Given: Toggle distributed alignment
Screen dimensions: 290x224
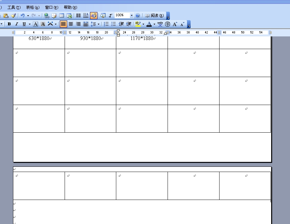Looking at the screenshot, I should coord(86,24).
